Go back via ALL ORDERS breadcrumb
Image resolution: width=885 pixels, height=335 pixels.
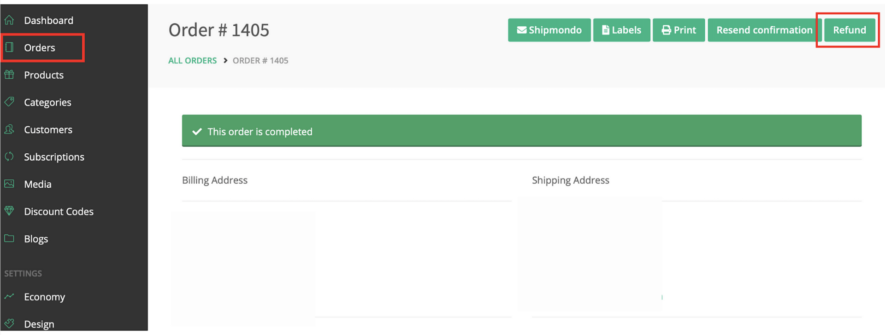pyautogui.click(x=192, y=61)
